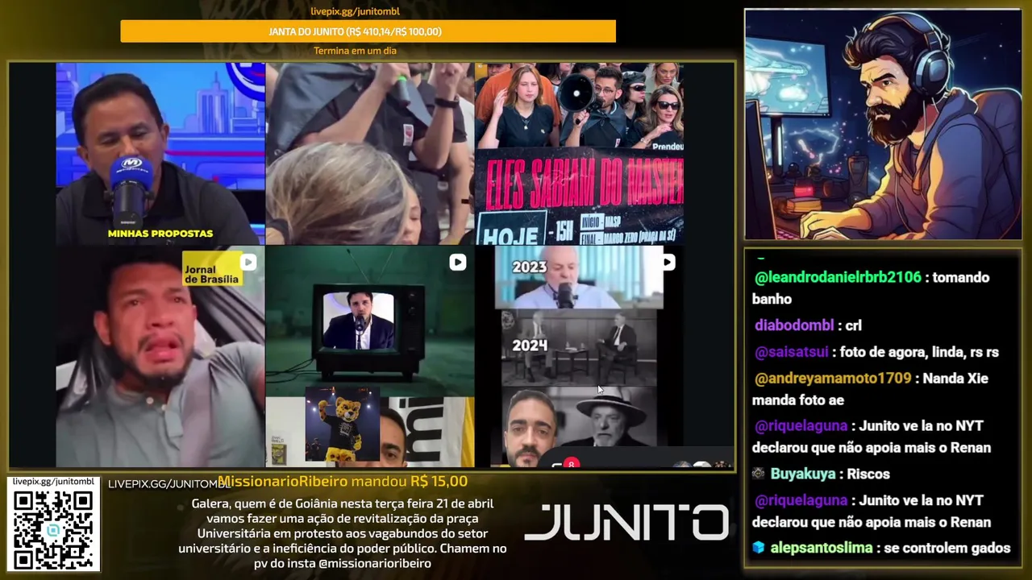Image resolution: width=1032 pixels, height=580 pixels.
Task: Click the '2023' year label on clip
Action: (529, 267)
